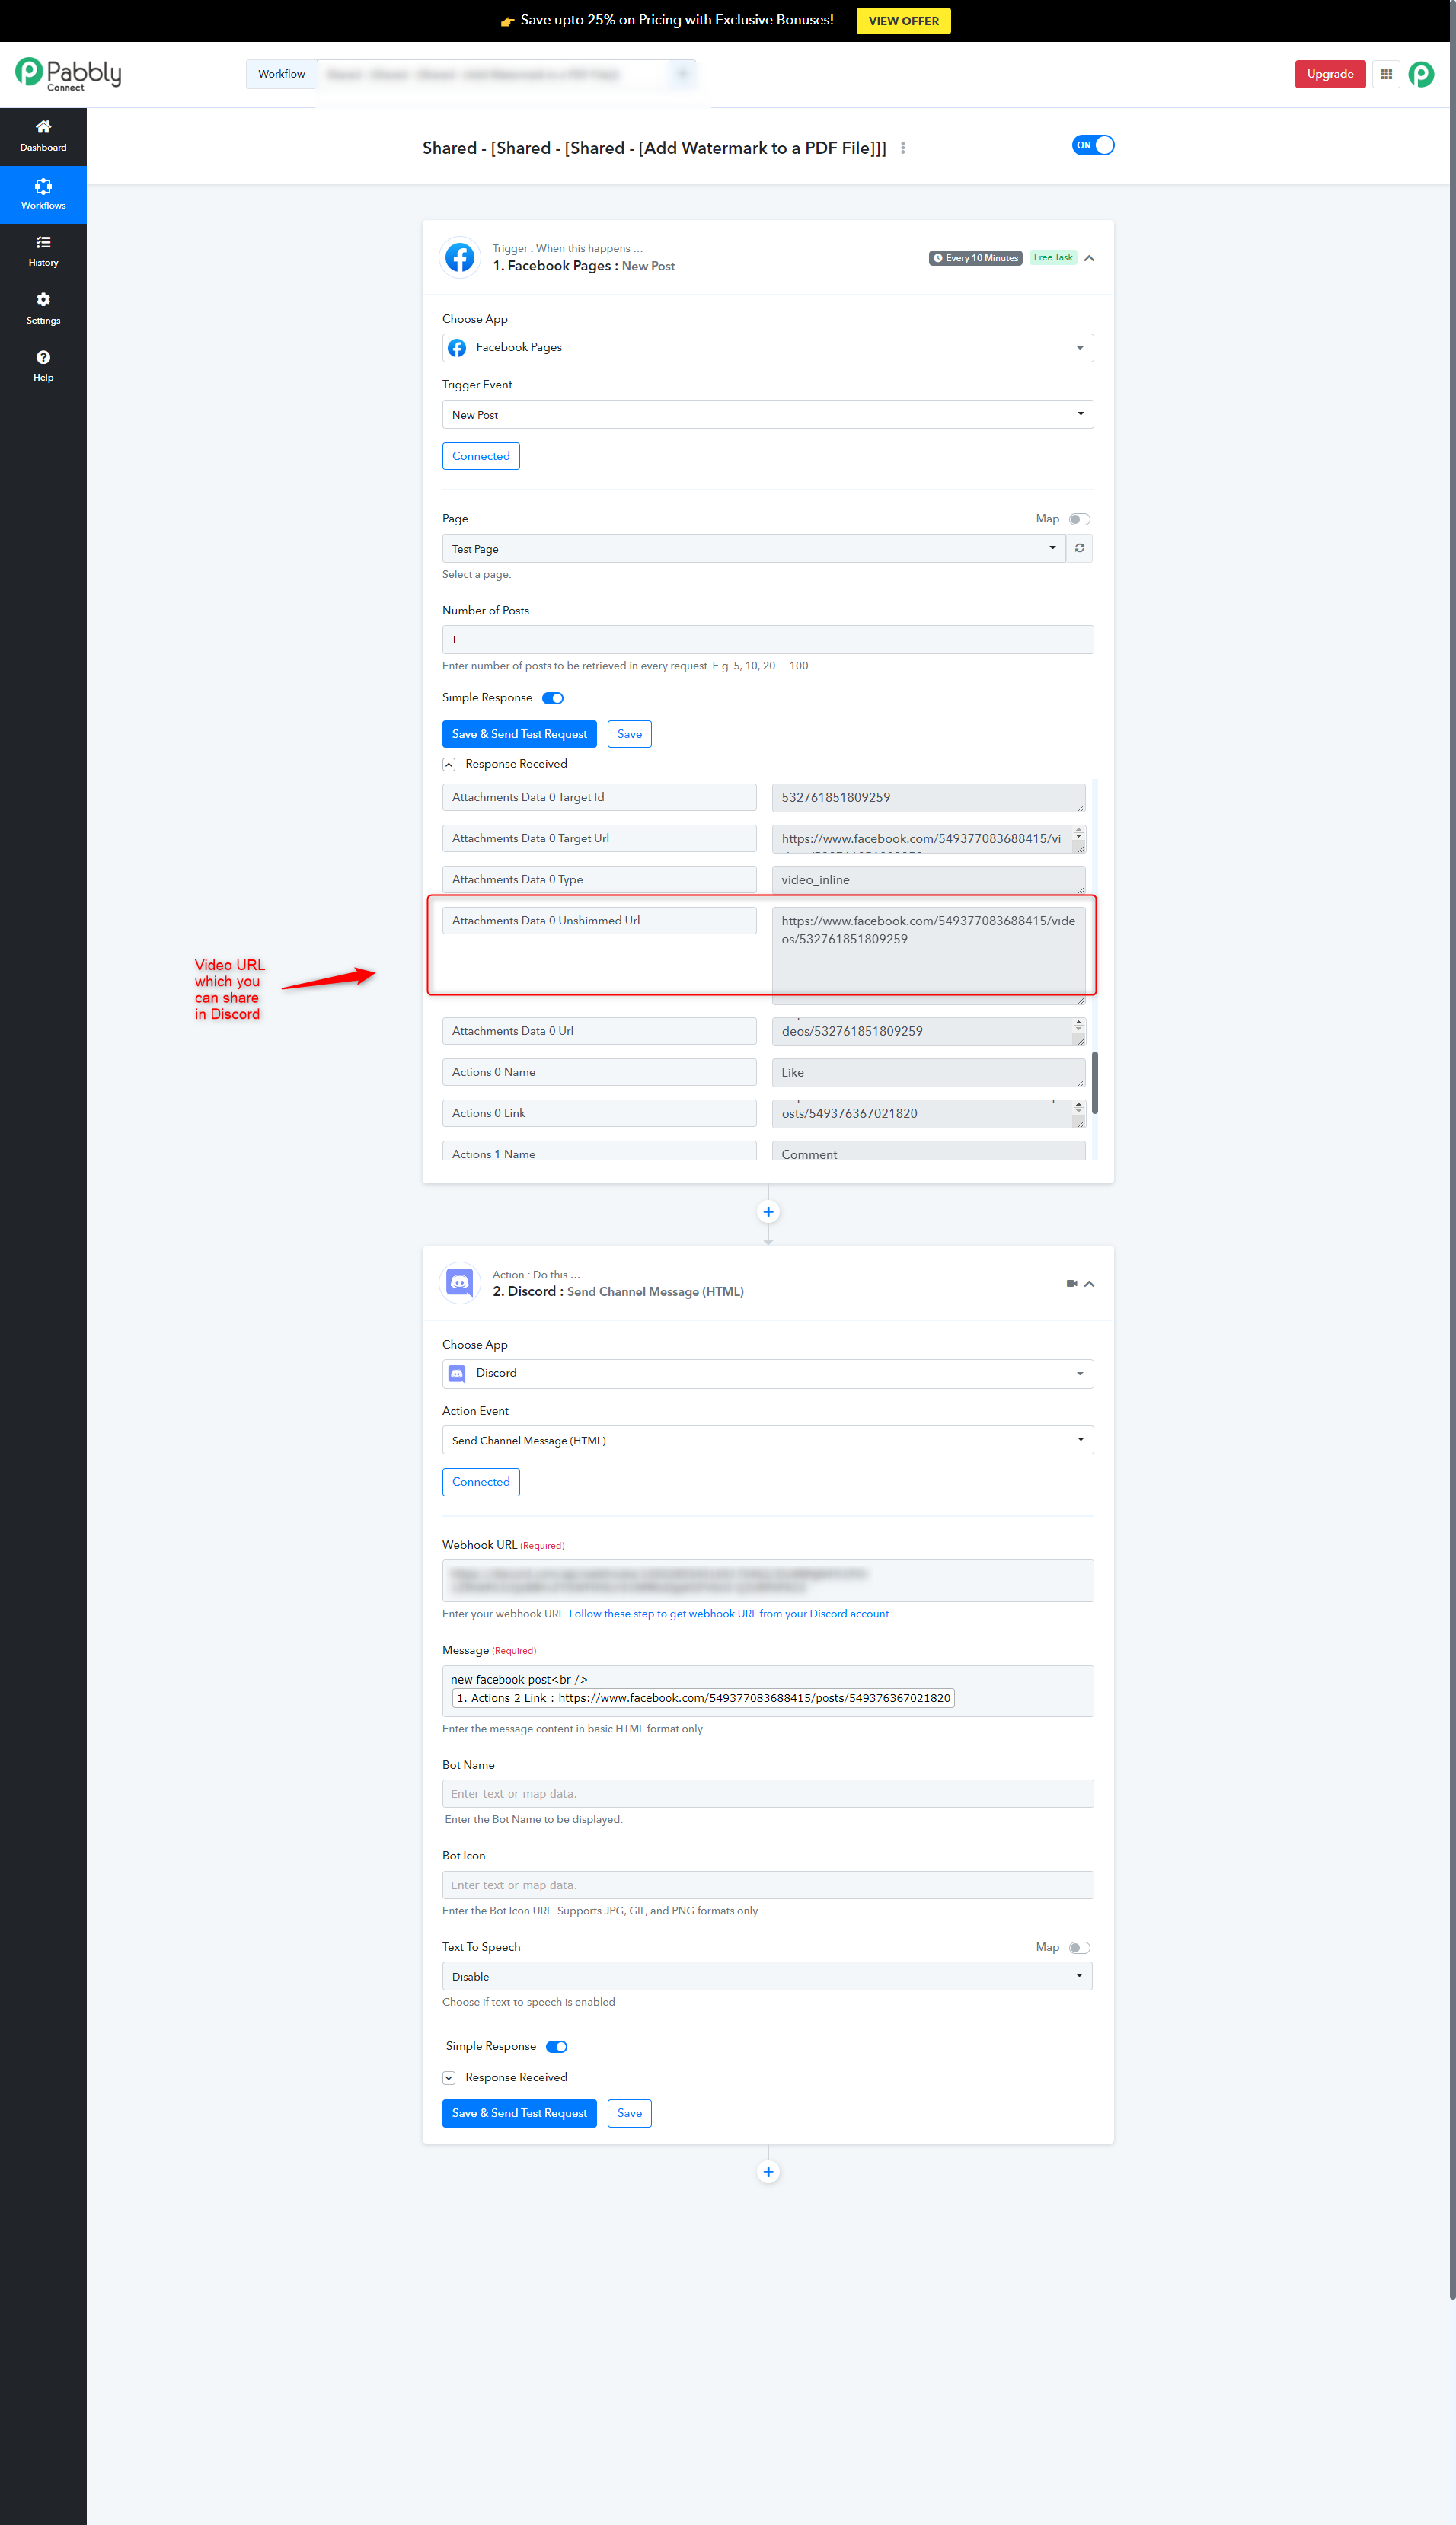This screenshot has width=1456, height=2525.
Task: Click the Choose App Facebook icon
Action: tap(457, 348)
